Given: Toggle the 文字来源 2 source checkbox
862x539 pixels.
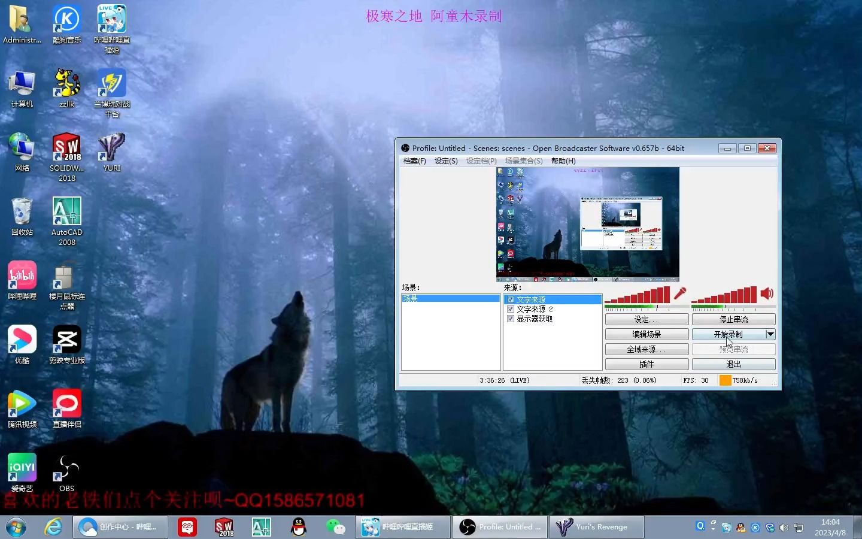Looking at the screenshot, I should point(511,309).
